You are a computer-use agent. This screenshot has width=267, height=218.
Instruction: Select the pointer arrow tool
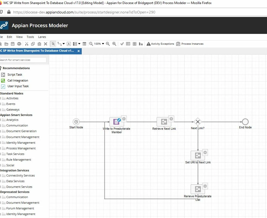coord(53,44)
